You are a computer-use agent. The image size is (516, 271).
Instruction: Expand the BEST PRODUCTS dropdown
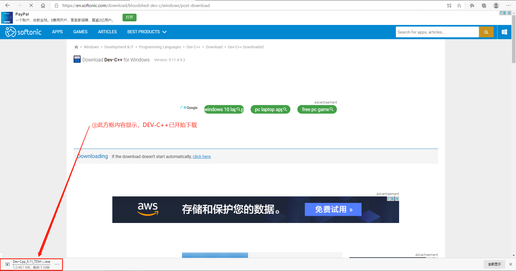click(x=146, y=32)
